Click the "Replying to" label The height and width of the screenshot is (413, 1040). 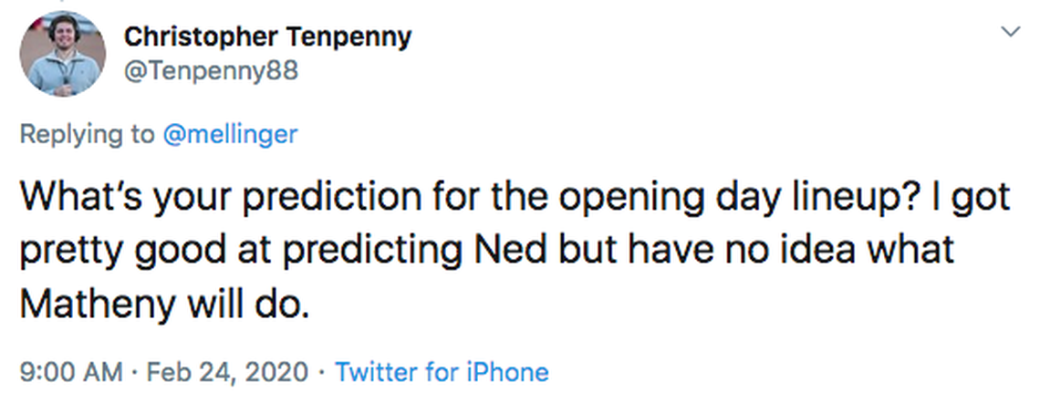87,134
